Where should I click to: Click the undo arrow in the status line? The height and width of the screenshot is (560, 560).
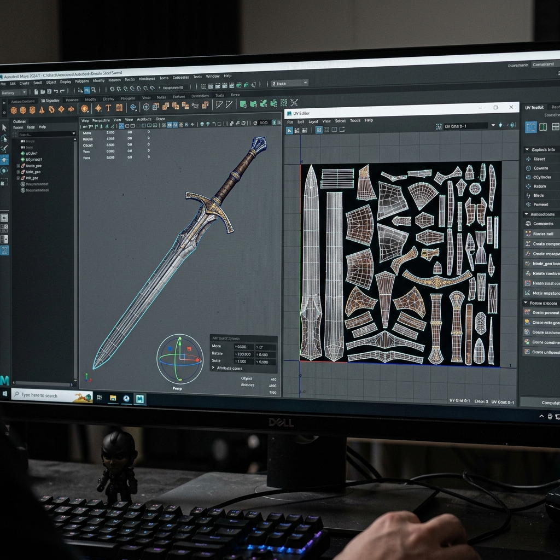pos(56,91)
